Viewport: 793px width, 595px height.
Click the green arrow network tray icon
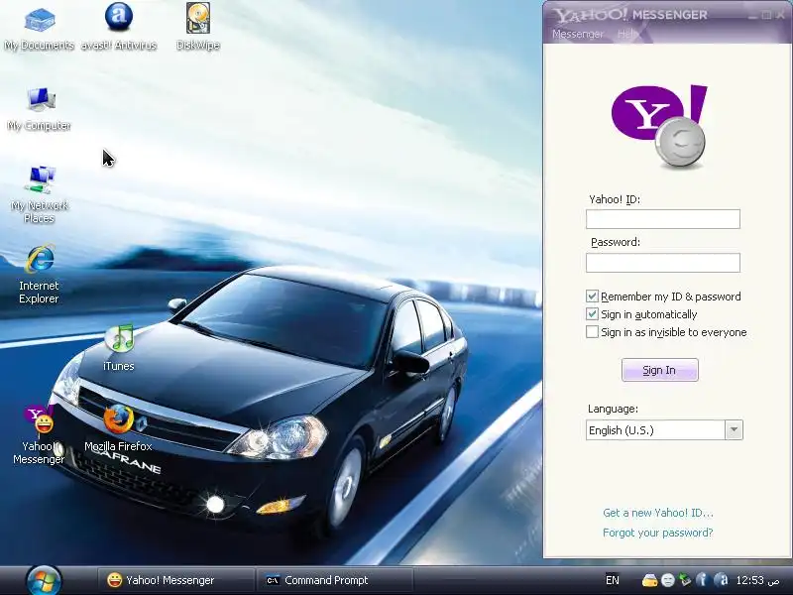pyautogui.click(x=685, y=580)
